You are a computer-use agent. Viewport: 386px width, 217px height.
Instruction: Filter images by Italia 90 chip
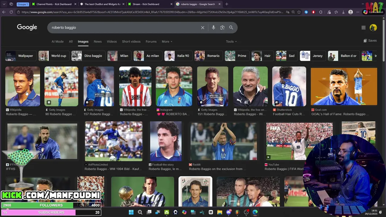point(178,56)
